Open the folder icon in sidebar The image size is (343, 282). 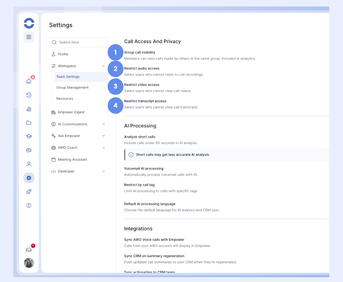[29, 122]
